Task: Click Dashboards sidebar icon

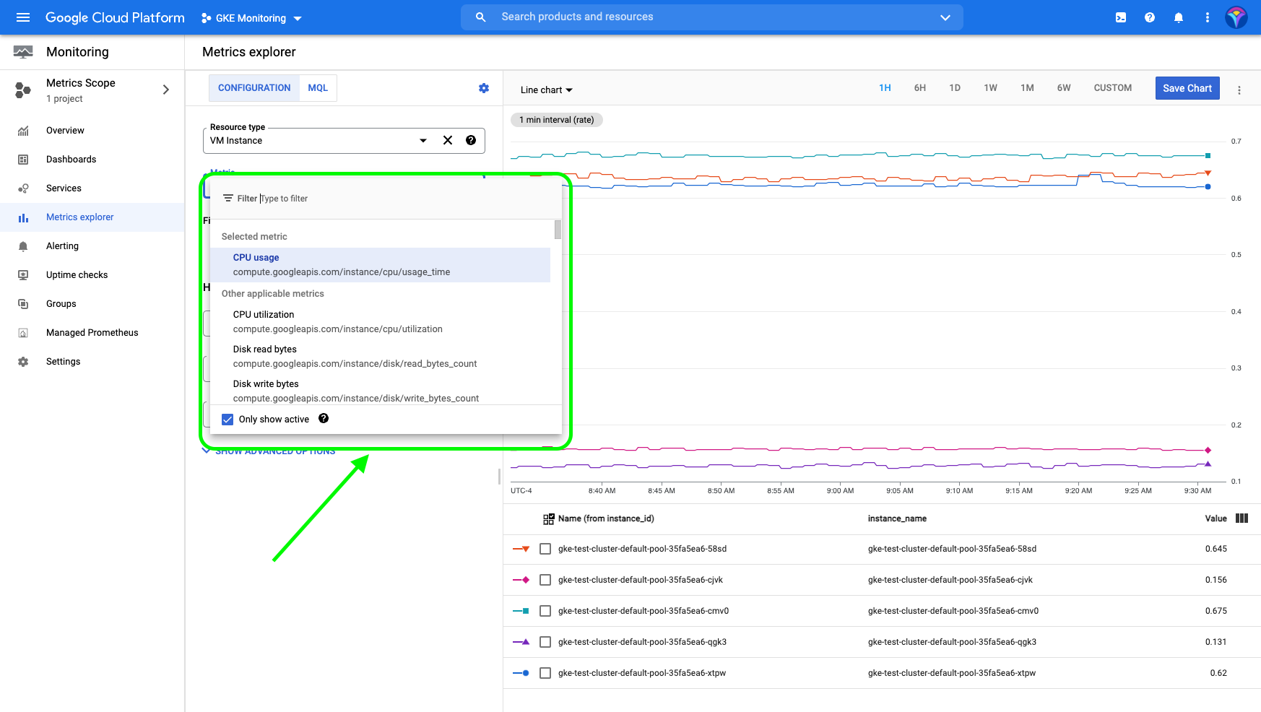Action: [x=23, y=160]
